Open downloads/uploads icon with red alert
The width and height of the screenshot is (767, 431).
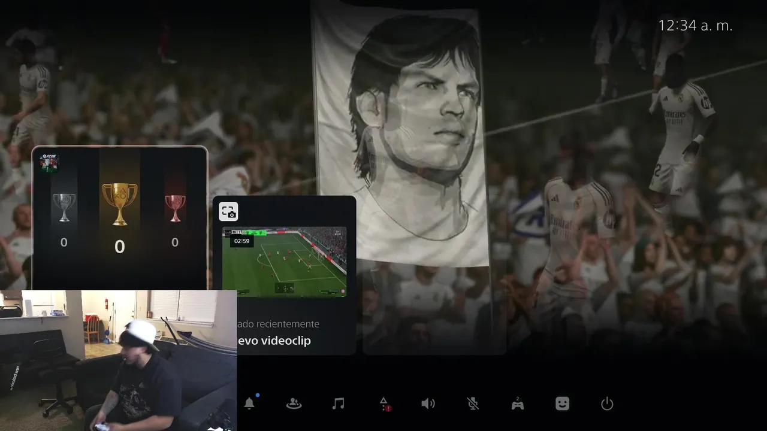coord(384,404)
